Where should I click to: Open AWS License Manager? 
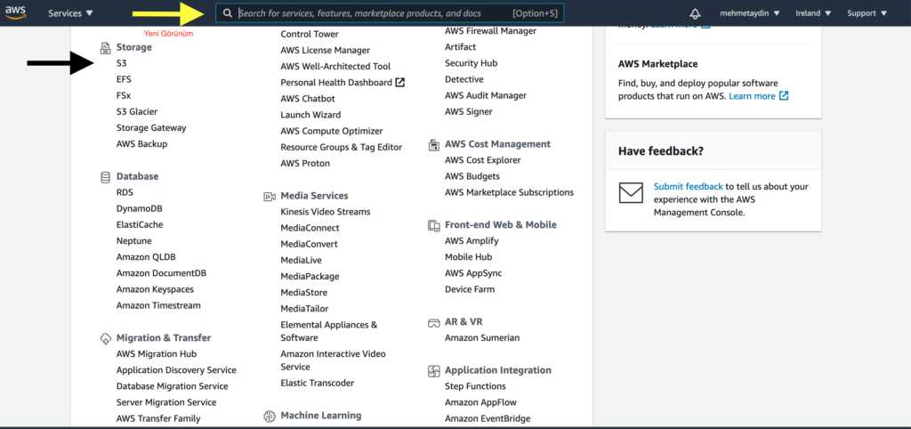[x=326, y=51]
